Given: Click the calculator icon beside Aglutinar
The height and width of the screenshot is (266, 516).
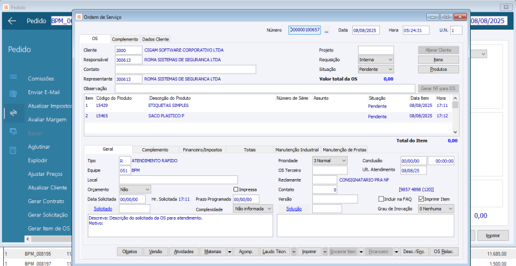Looking at the screenshot, I should (x=13, y=151).
